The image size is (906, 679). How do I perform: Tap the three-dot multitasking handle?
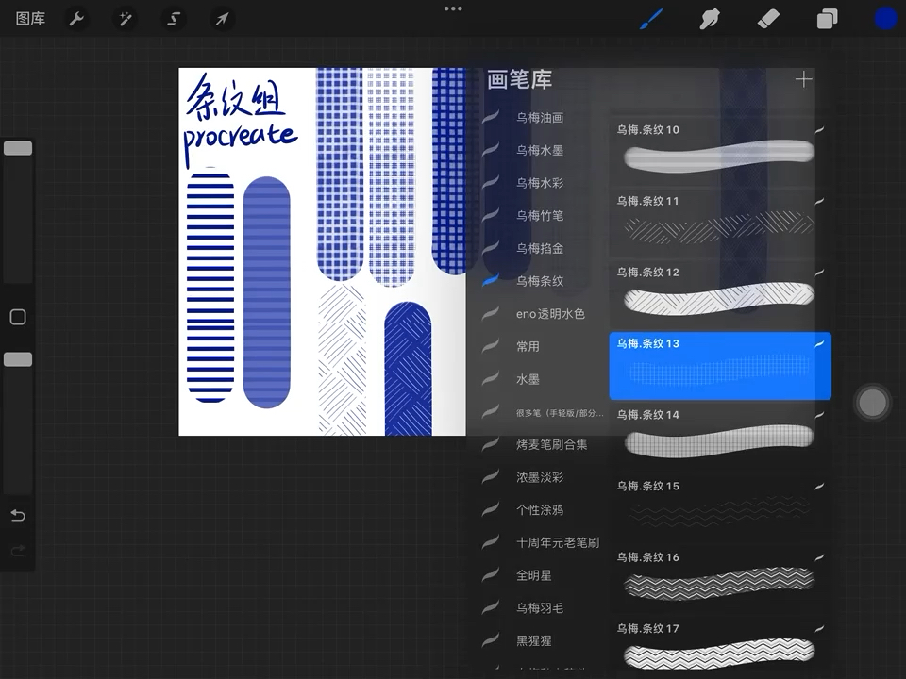(x=453, y=8)
